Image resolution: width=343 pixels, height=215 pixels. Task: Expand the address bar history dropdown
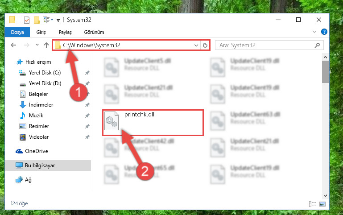pyautogui.click(x=196, y=45)
